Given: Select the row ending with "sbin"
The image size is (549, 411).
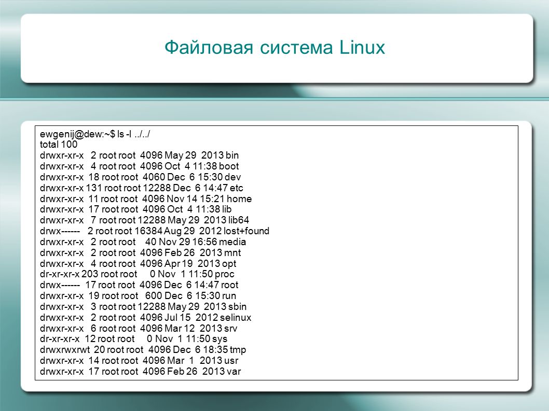Looking at the screenshot, I should coord(143,306).
